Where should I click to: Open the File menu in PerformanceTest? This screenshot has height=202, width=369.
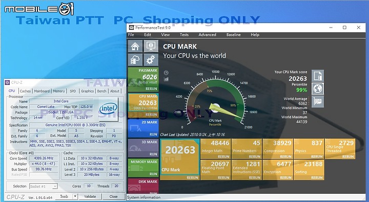[131, 35]
